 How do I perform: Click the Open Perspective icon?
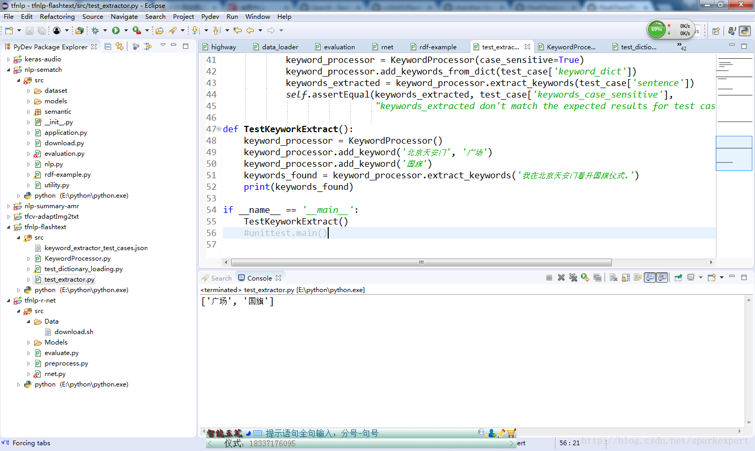716,31
